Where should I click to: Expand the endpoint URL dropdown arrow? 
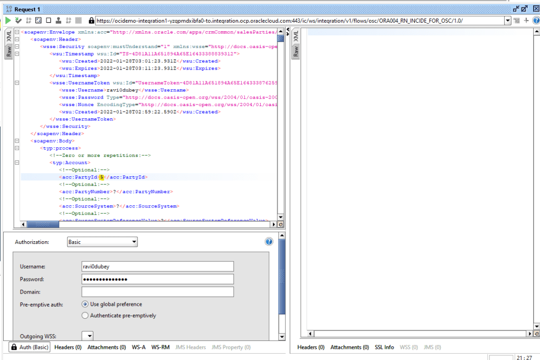[x=508, y=21]
